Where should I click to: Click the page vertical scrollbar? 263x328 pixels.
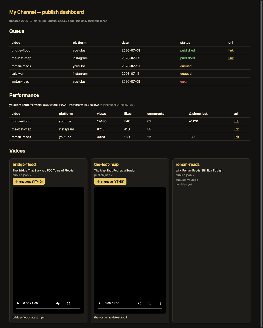click(261, 164)
